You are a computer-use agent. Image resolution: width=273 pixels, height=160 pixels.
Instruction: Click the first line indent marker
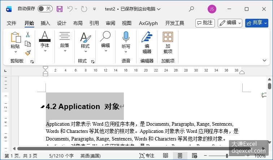click(x=45, y=68)
